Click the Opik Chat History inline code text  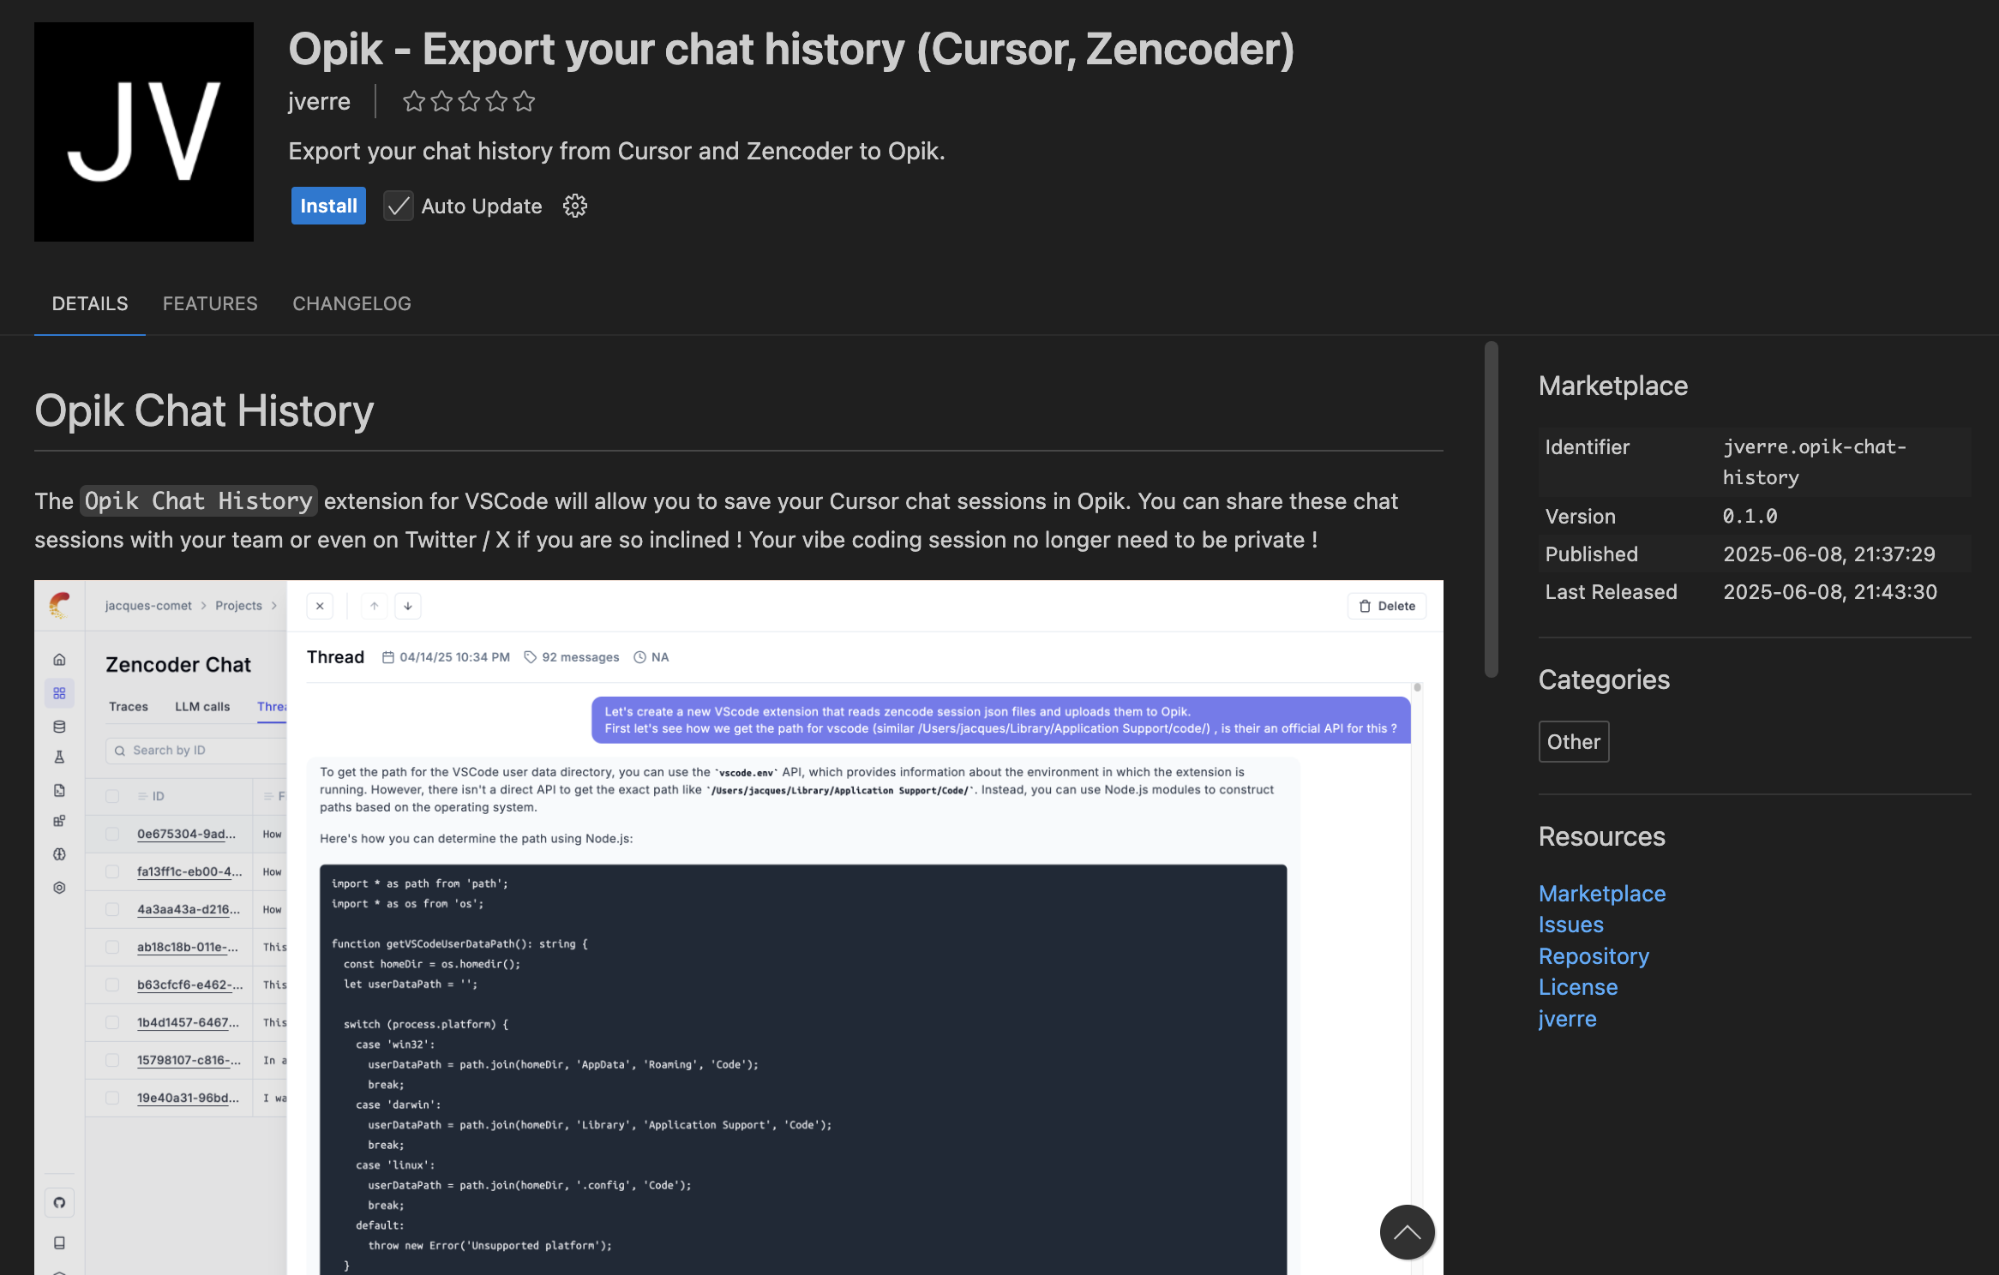[198, 500]
